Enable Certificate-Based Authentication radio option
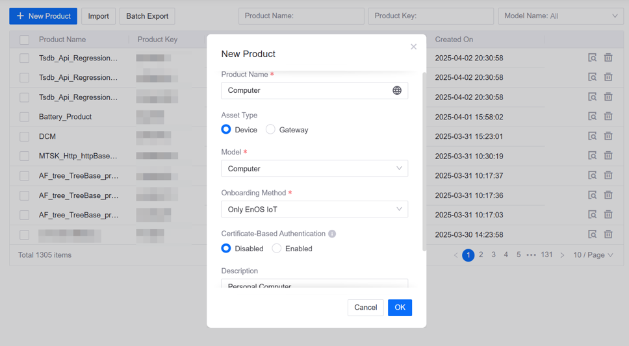Viewport: 629px width, 346px height. (x=277, y=249)
